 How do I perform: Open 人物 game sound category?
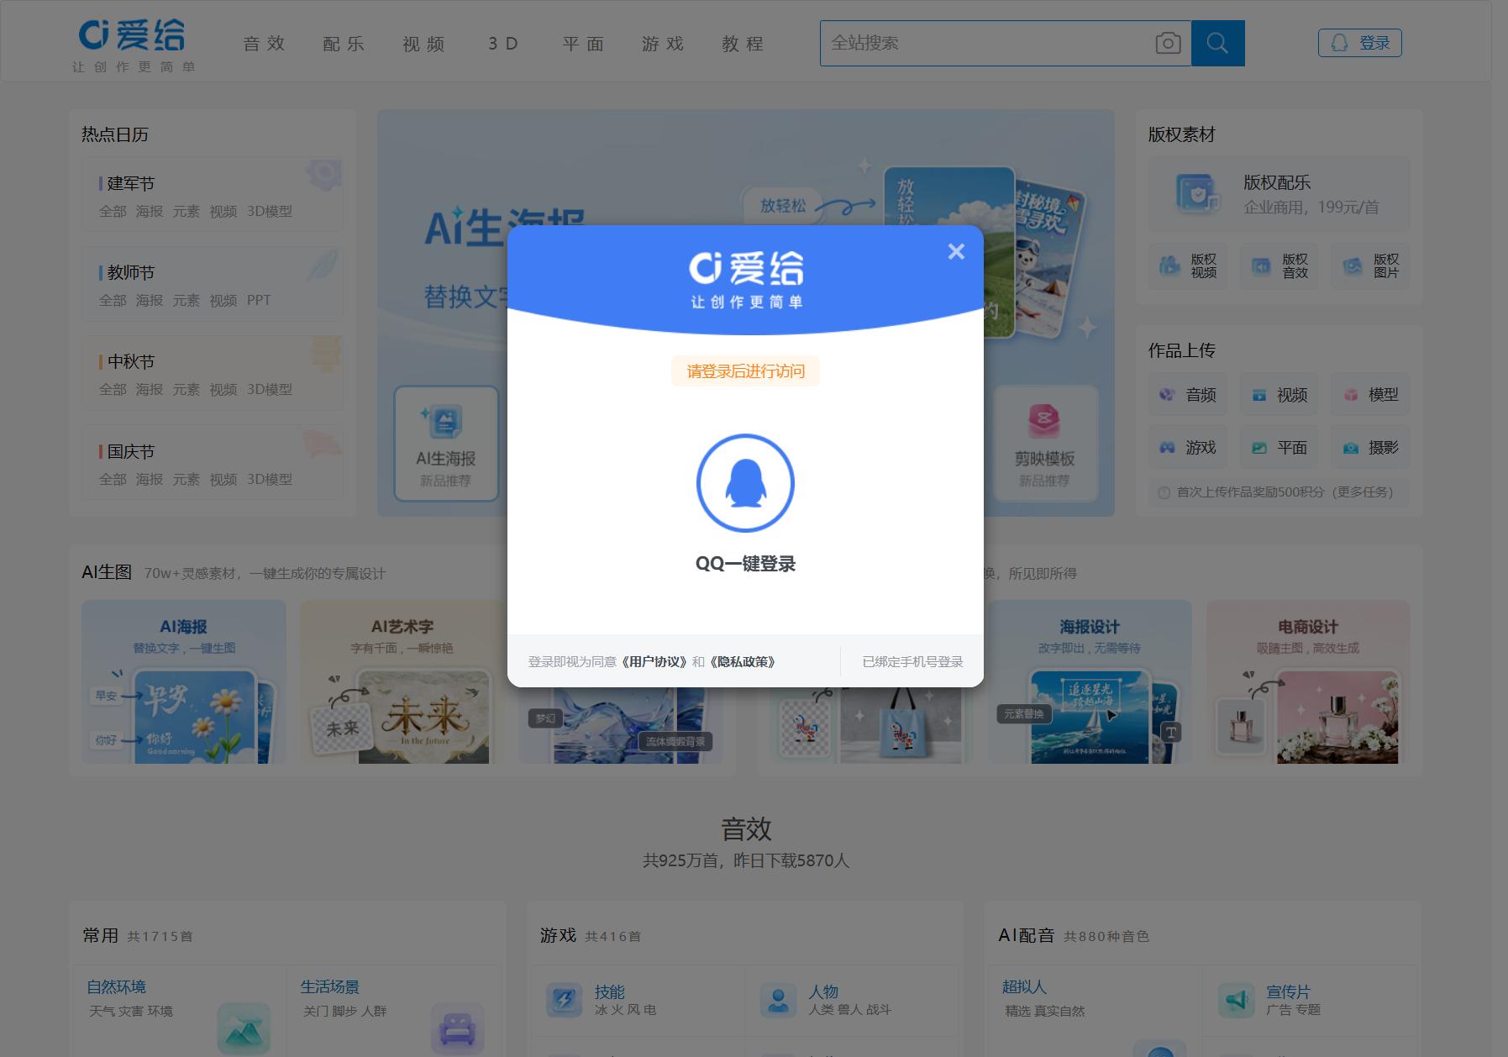click(823, 991)
